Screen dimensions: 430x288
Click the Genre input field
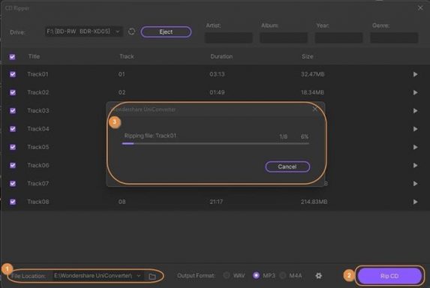pos(394,37)
